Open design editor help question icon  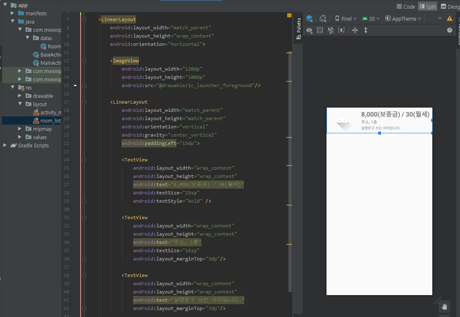coord(449,30)
